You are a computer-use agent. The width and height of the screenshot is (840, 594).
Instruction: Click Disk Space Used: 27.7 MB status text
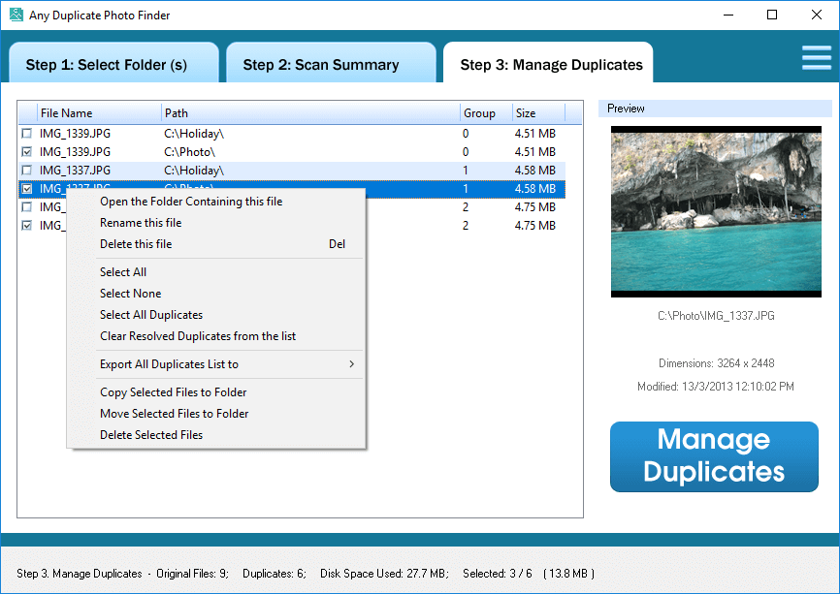tap(384, 574)
